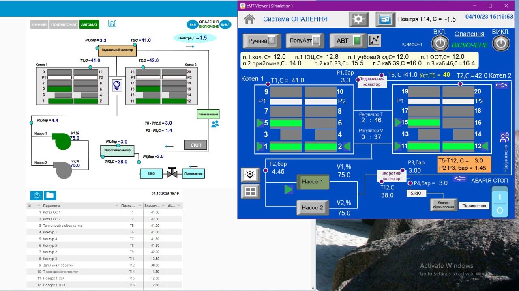Select the Загальна Т обратки table row
This screenshot has width=519, height=291.
tap(104, 265)
